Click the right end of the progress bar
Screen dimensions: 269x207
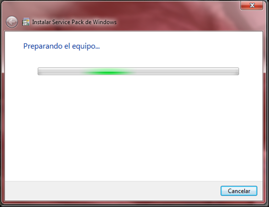[x=237, y=71]
